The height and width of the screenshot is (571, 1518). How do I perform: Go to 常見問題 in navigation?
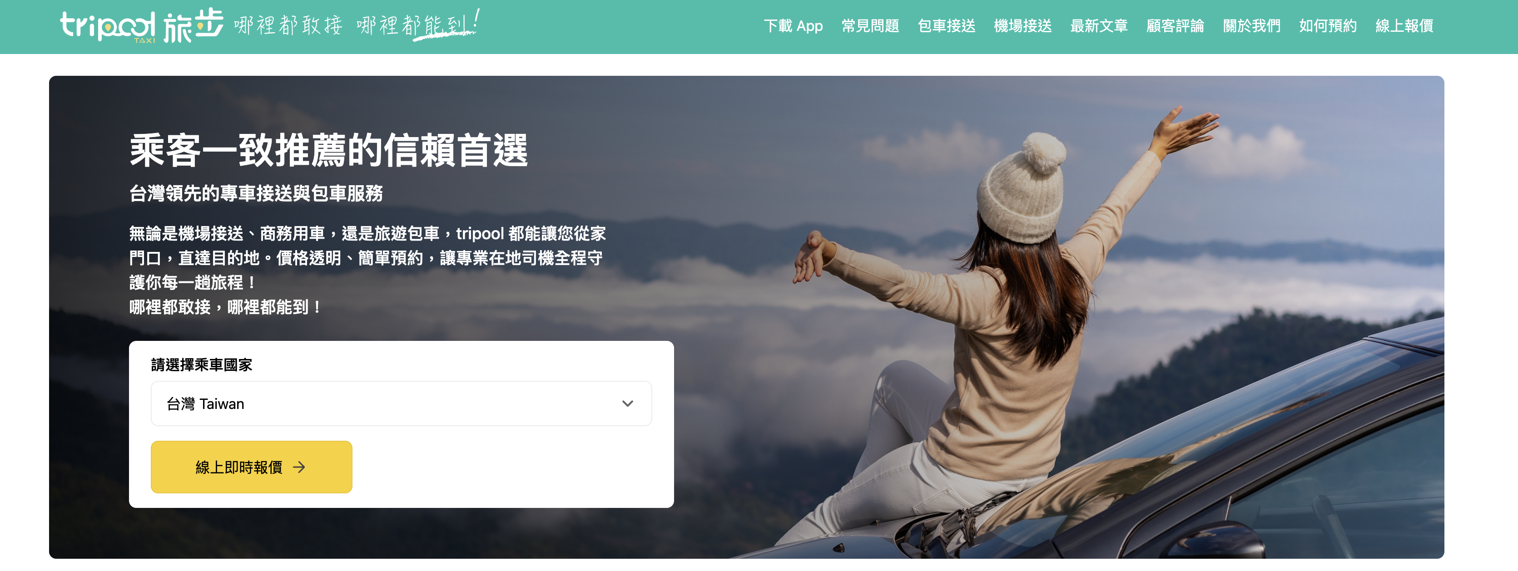pyautogui.click(x=870, y=26)
